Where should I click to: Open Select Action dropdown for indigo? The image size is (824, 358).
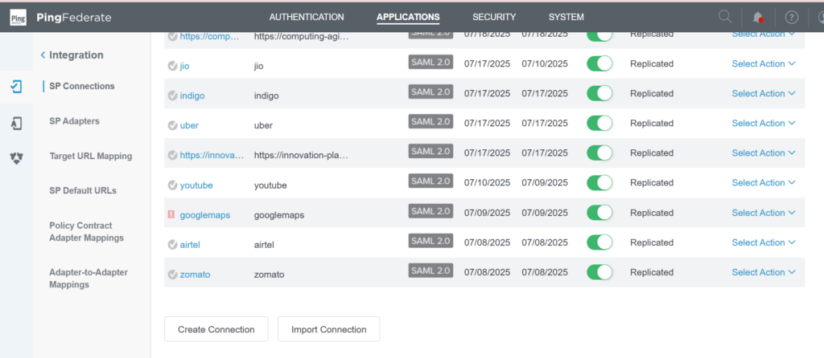coord(764,93)
